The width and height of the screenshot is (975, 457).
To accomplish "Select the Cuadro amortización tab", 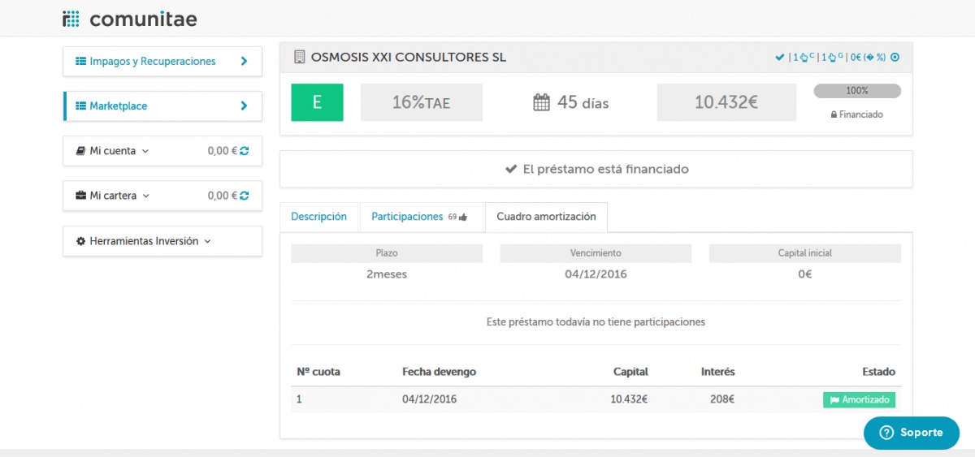I will click(x=546, y=217).
